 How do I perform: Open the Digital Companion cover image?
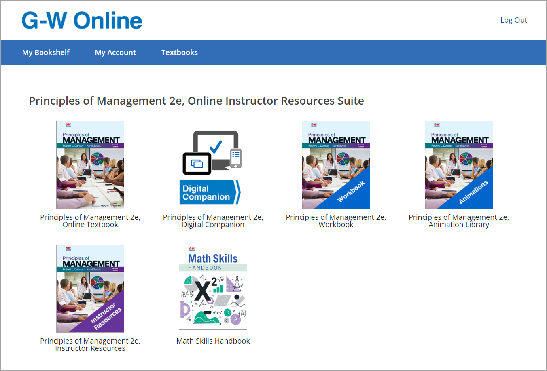(x=213, y=165)
